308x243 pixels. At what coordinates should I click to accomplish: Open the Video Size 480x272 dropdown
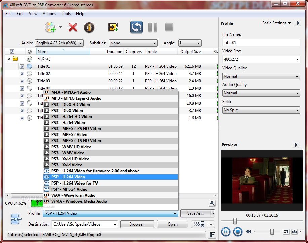pos(261,59)
